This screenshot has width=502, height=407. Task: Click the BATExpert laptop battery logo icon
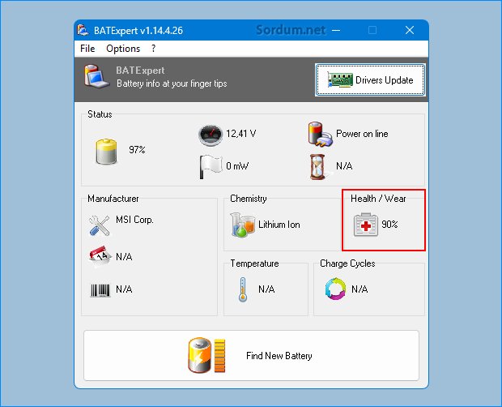pyautogui.click(x=96, y=76)
